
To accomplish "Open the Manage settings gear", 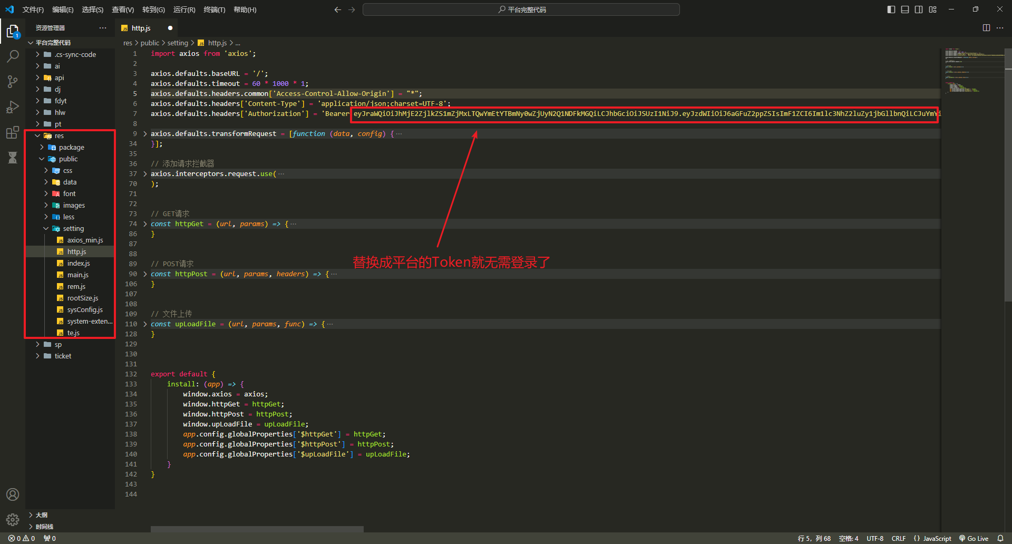I will pos(13,520).
